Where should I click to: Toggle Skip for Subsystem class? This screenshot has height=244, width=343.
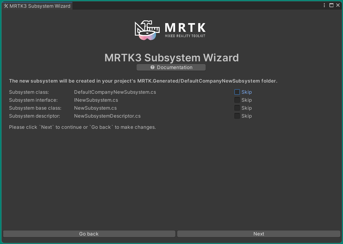[237, 92]
